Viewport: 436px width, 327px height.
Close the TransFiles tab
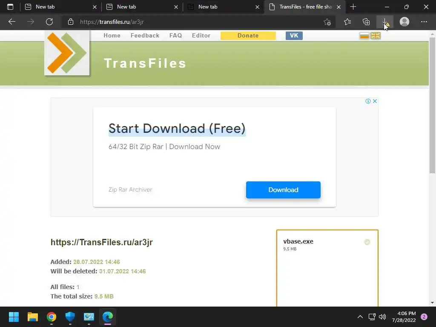(x=338, y=7)
